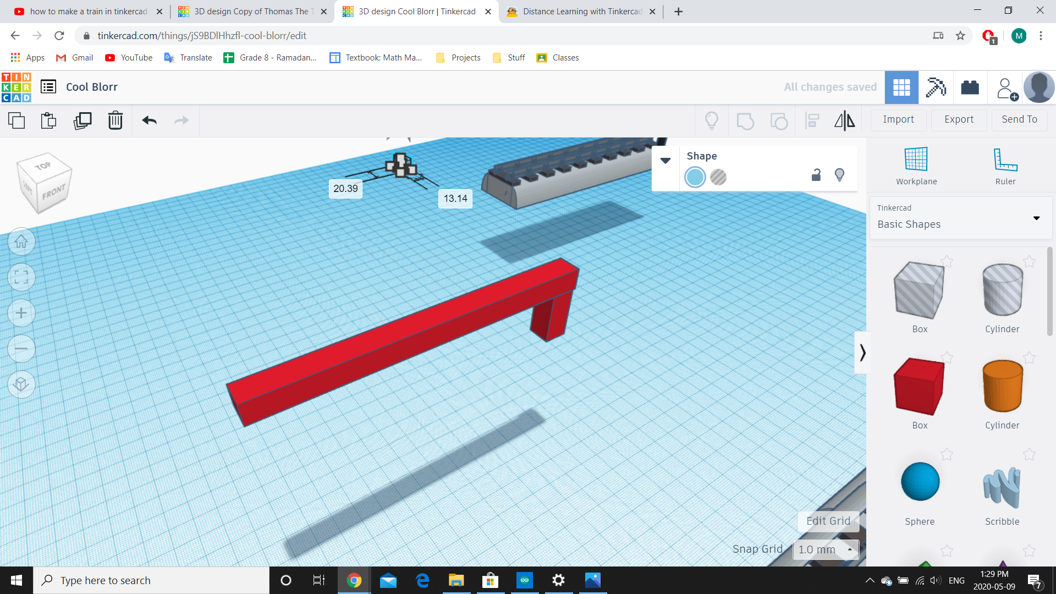
Task: Toggle the shape lock icon
Action: point(816,175)
